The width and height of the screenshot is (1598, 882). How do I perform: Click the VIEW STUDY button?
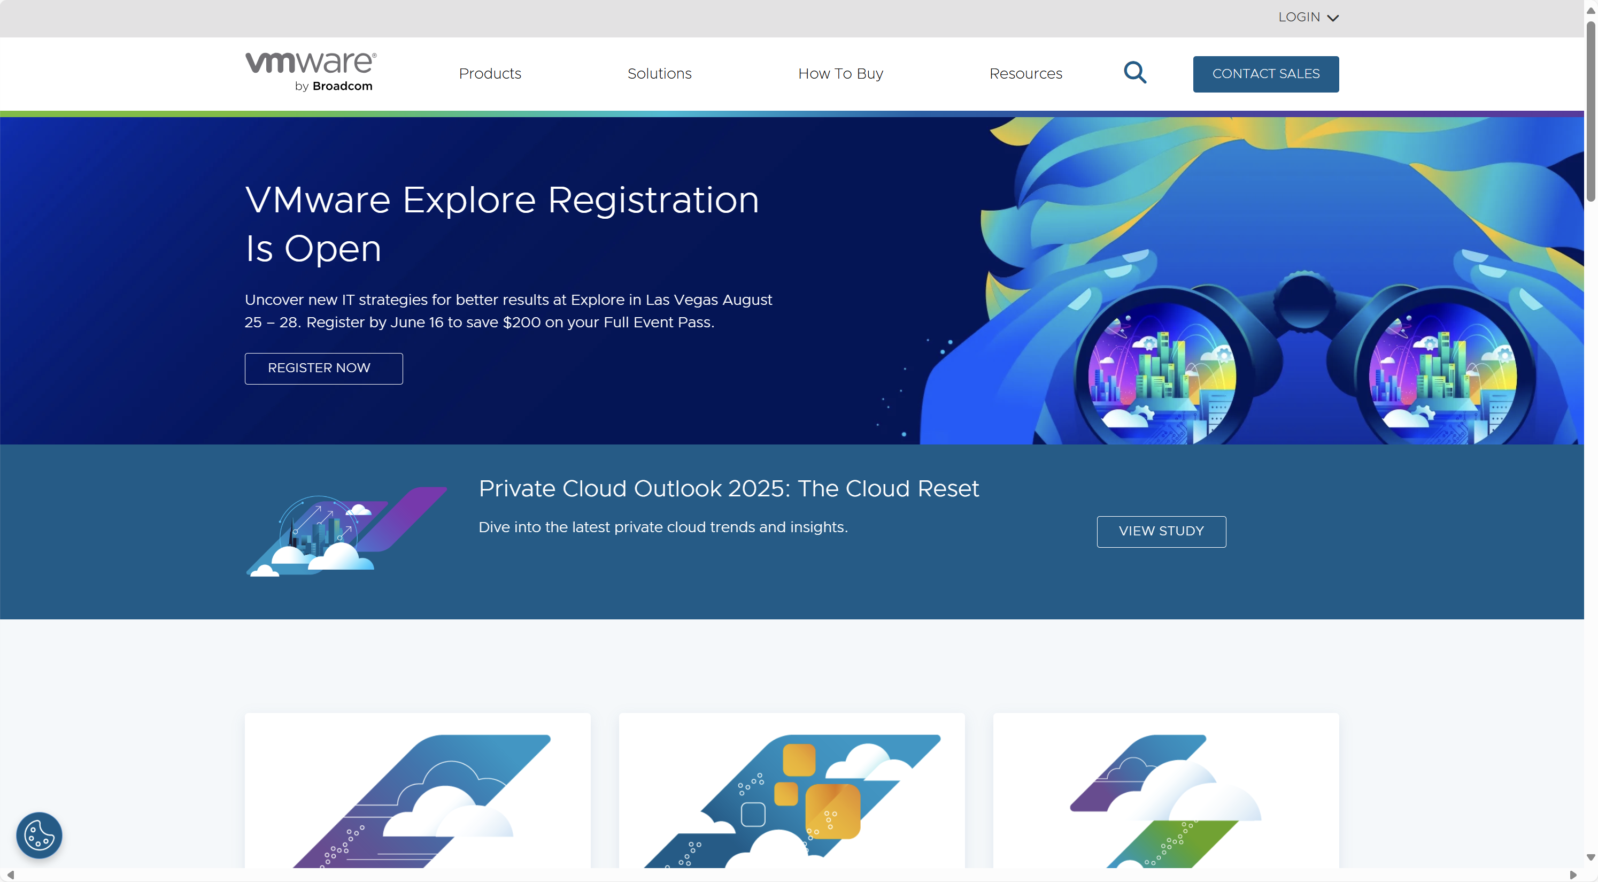coord(1161,531)
